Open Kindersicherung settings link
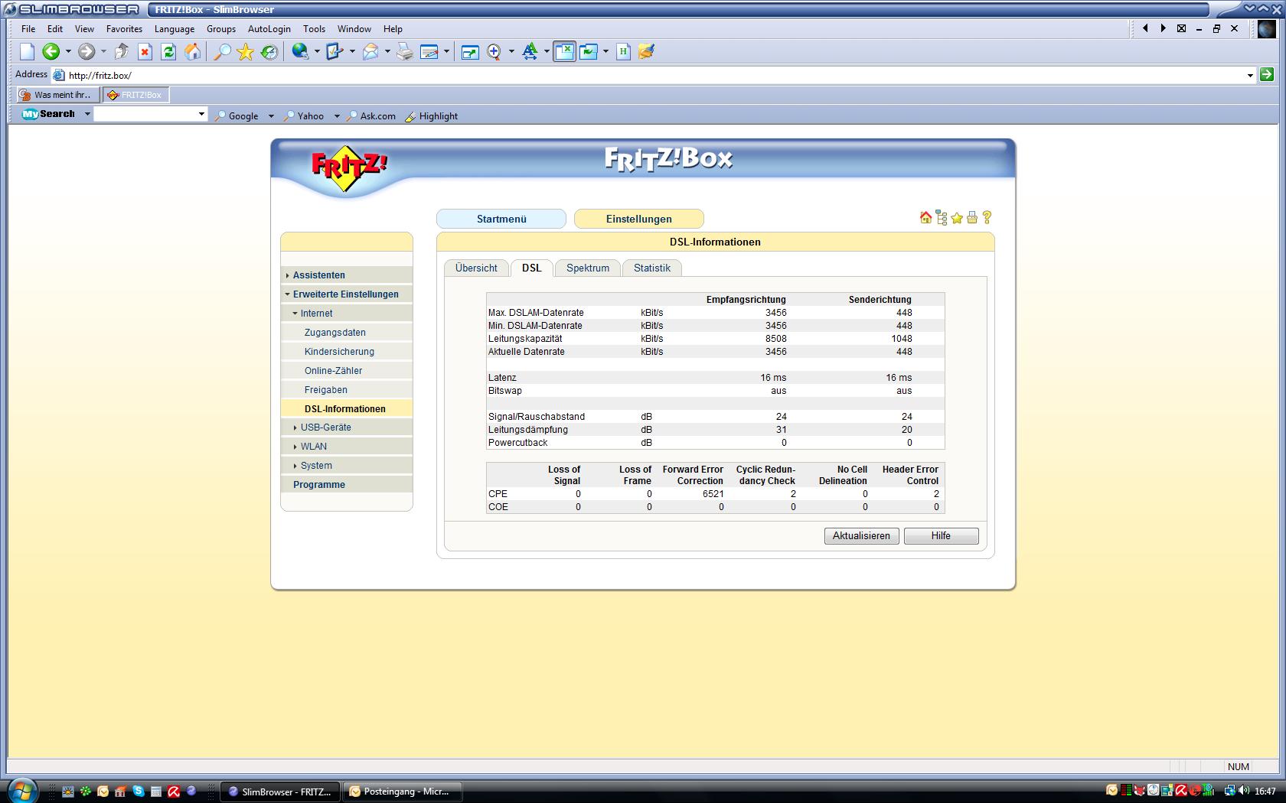1286x803 pixels. [x=339, y=352]
